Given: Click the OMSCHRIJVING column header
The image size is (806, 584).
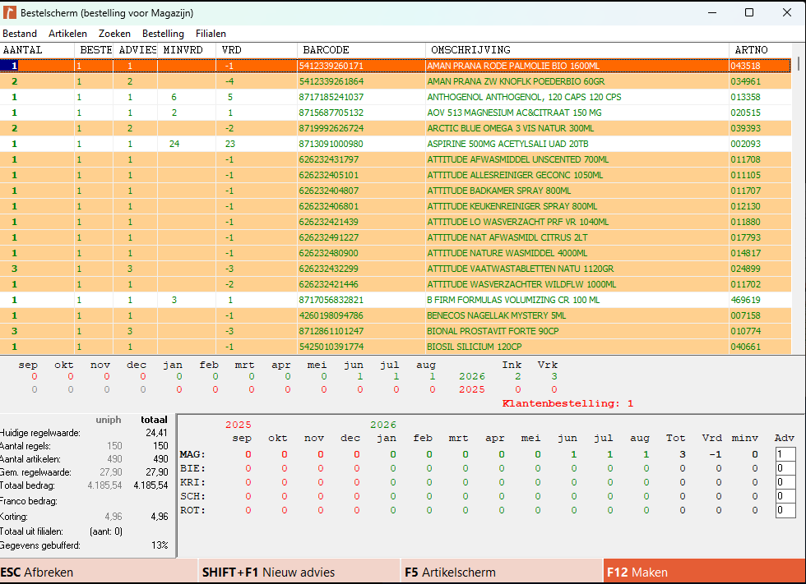Looking at the screenshot, I should tap(577, 50).
